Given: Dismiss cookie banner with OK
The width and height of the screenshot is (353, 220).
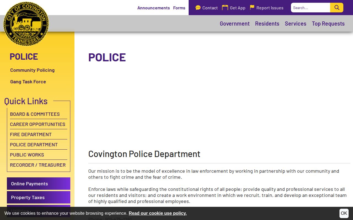Looking at the screenshot, I should (x=344, y=213).
